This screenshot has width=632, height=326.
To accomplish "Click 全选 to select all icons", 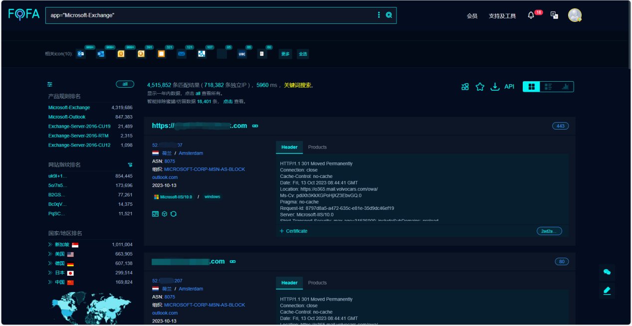I will pyautogui.click(x=303, y=54).
